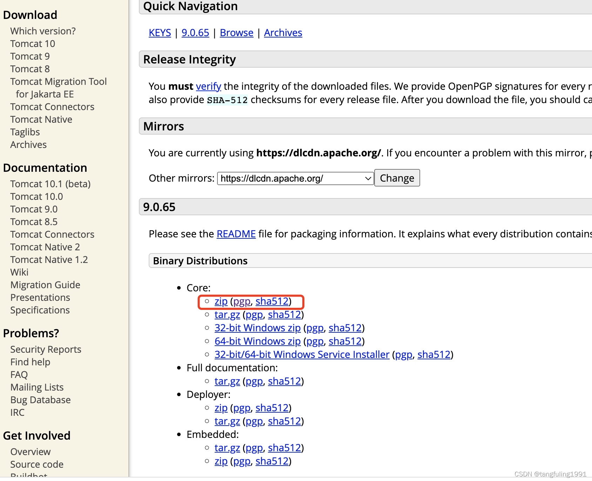592x481 pixels.
Task: Open the Wiki sidebar link
Action: 19,272
